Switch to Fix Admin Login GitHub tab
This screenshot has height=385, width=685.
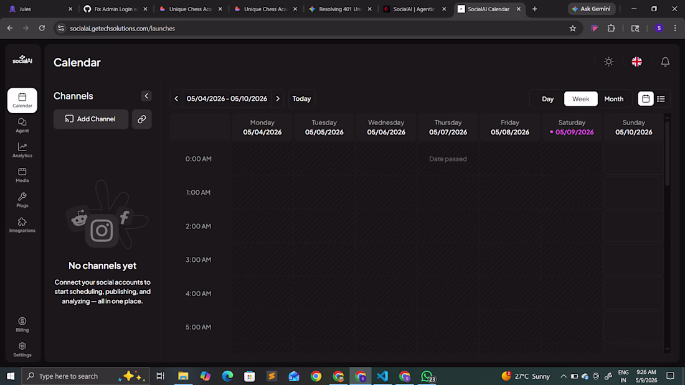115,9
